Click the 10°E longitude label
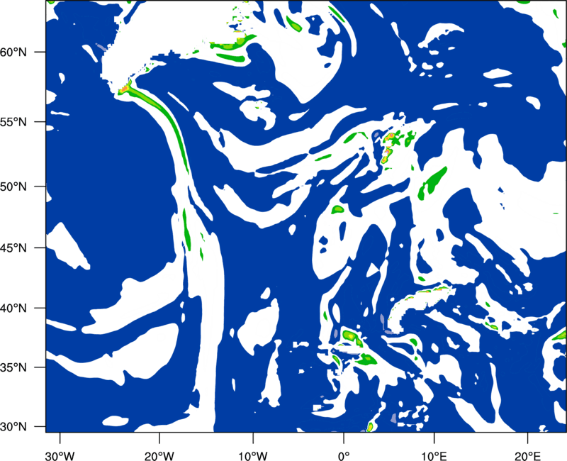567x461 pixels. [434, 456]
